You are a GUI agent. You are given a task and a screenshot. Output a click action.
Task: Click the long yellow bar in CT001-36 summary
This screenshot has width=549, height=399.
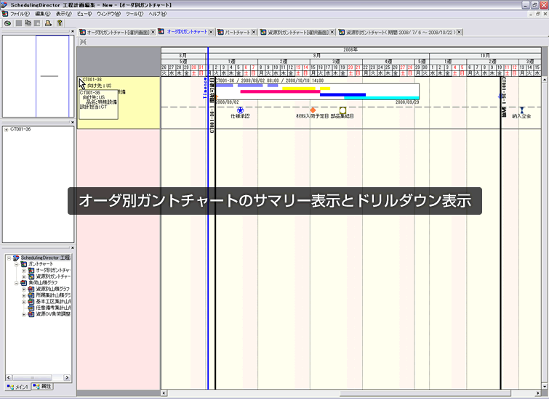[x=299, y=89]
